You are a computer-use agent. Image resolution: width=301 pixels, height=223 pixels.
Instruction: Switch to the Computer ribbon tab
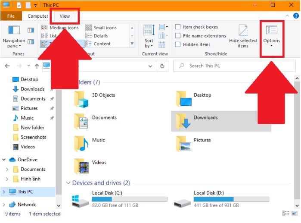pyautogui.click(x=38, y=16)
